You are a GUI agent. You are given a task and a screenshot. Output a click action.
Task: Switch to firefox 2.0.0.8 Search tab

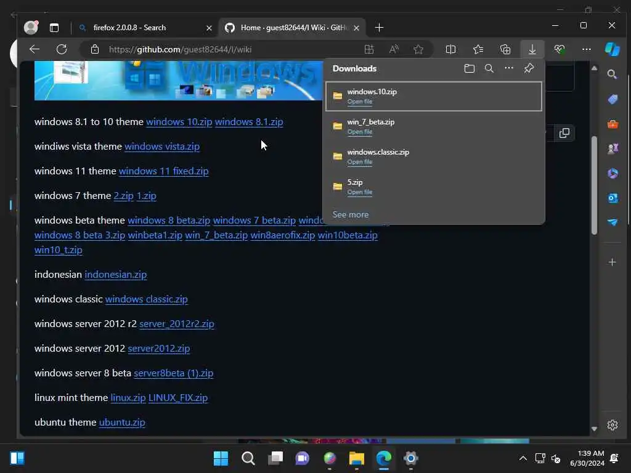(x=129, y=28)
